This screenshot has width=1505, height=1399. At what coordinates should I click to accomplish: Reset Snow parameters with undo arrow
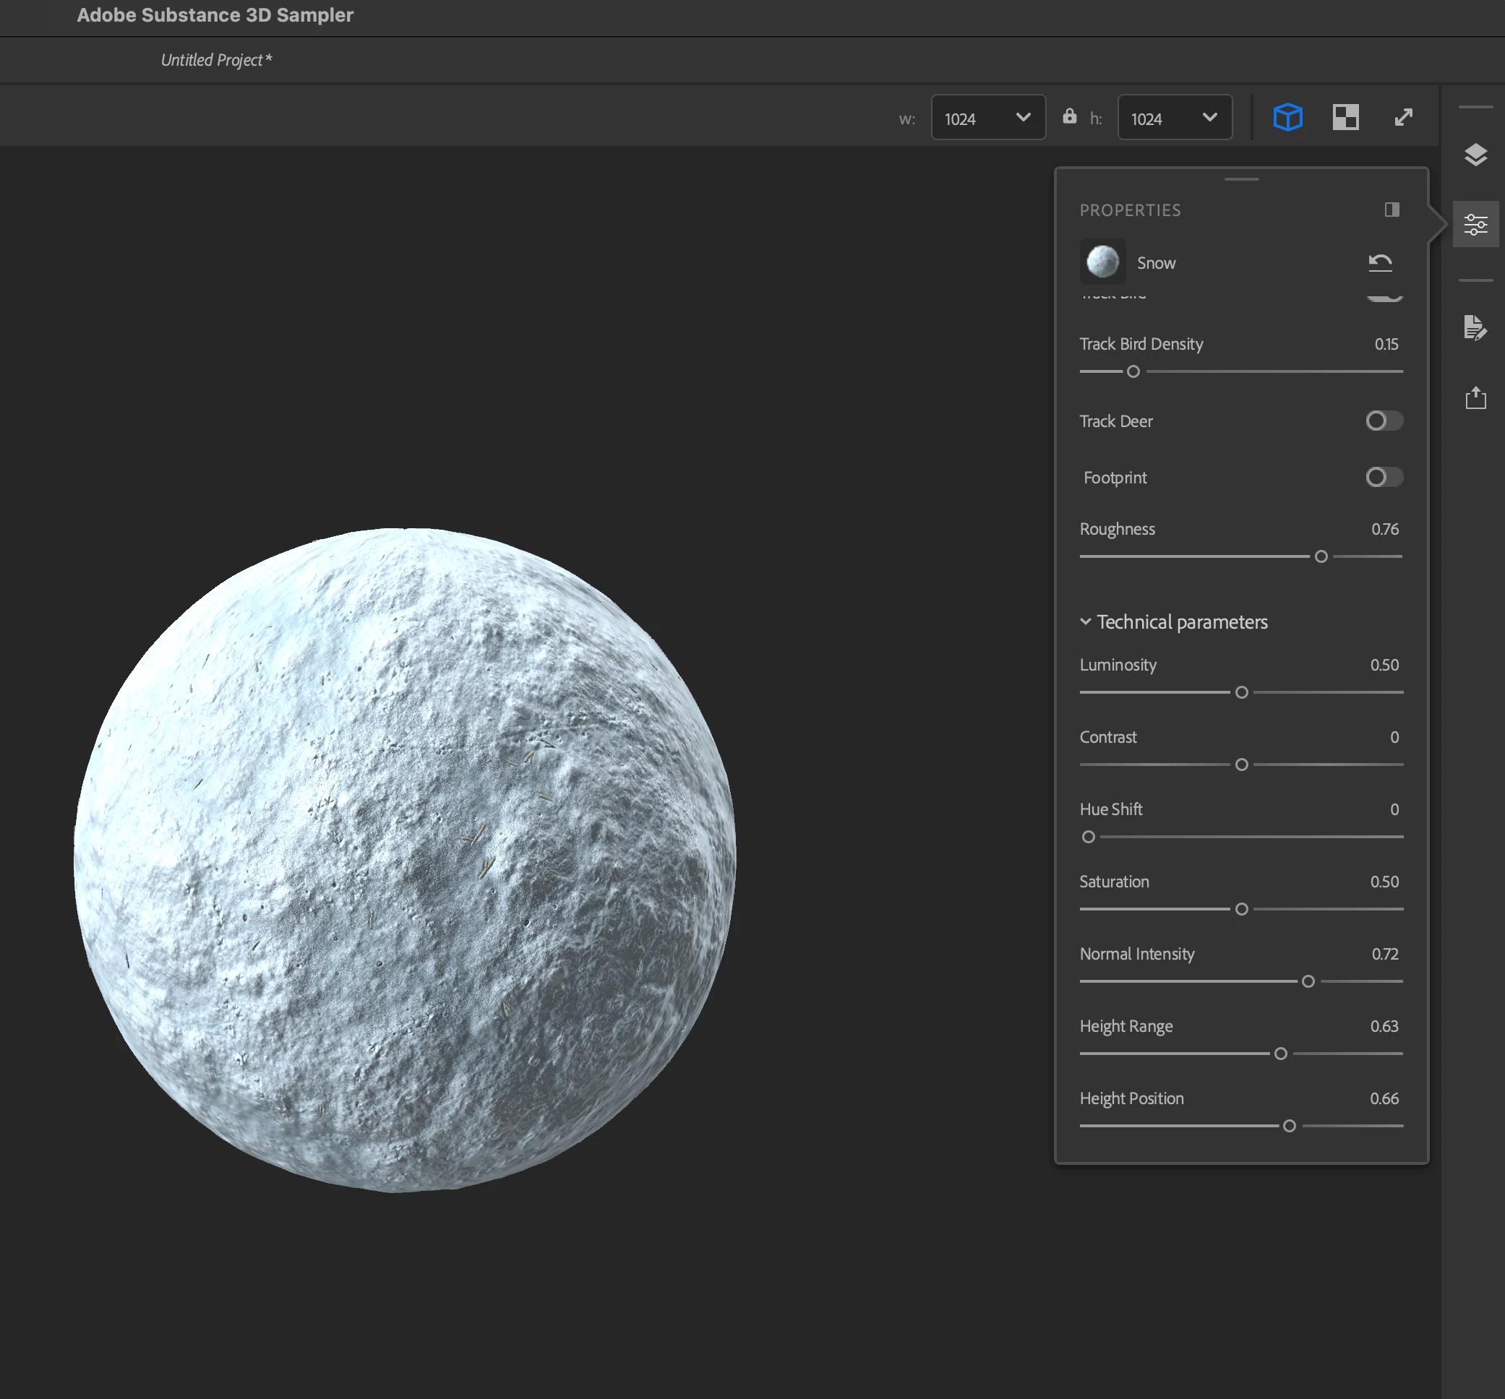click(1379, 262)
